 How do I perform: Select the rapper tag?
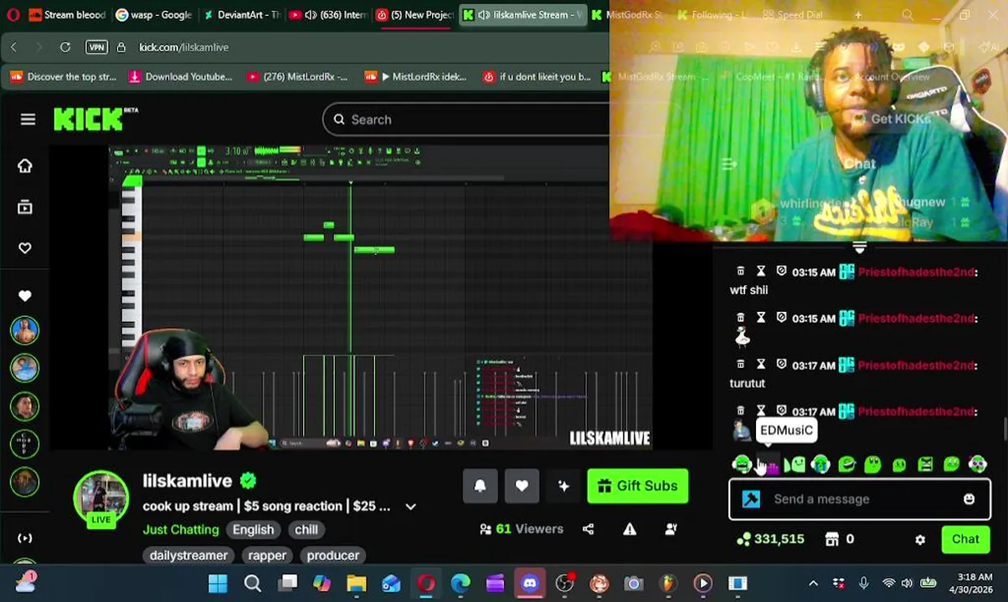click(267, 555)
